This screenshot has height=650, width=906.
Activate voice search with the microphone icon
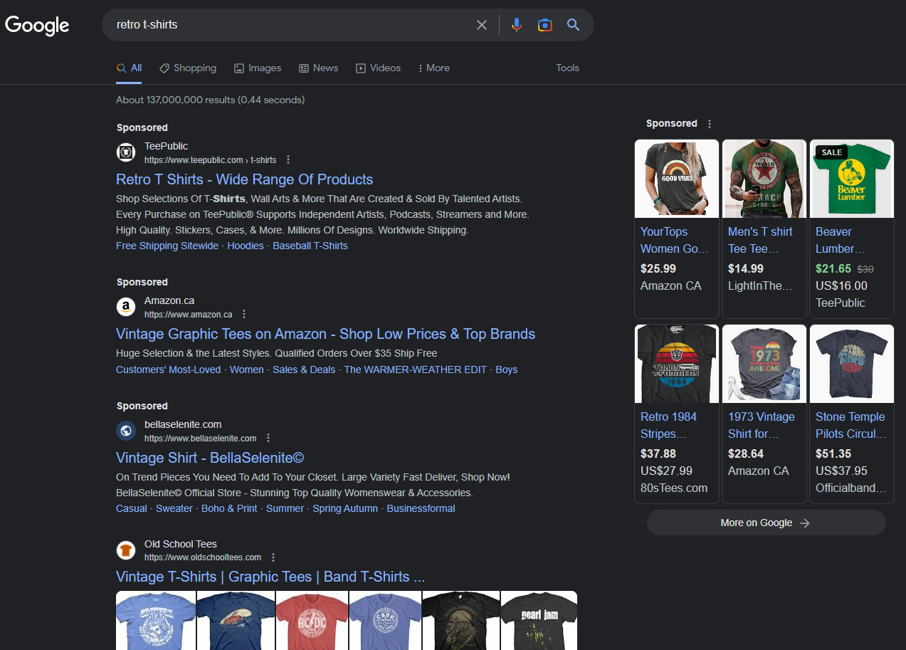pos(516,24)
